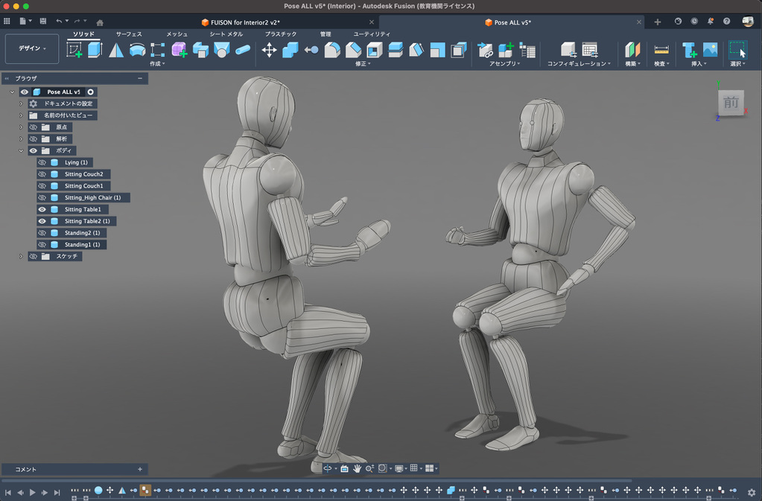
Task: Click the Extrude tool icon
Action: click(x=95, y=50)
